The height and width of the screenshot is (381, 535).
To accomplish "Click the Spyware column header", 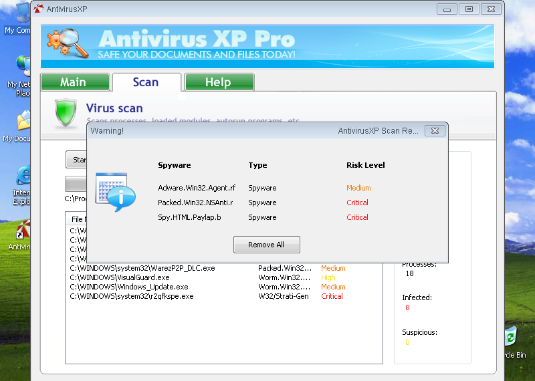I will 175,165.
